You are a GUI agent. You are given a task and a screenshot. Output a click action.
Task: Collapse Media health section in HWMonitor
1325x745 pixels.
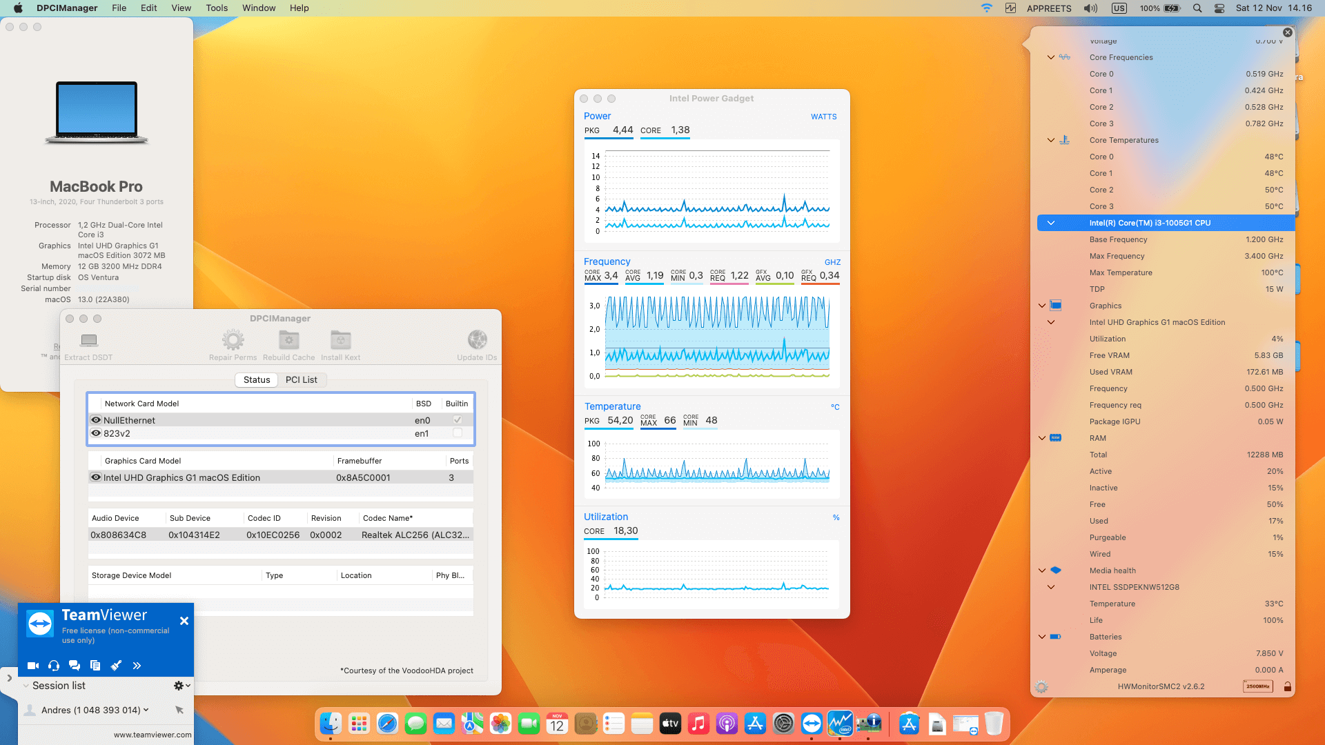(1042, 570)
